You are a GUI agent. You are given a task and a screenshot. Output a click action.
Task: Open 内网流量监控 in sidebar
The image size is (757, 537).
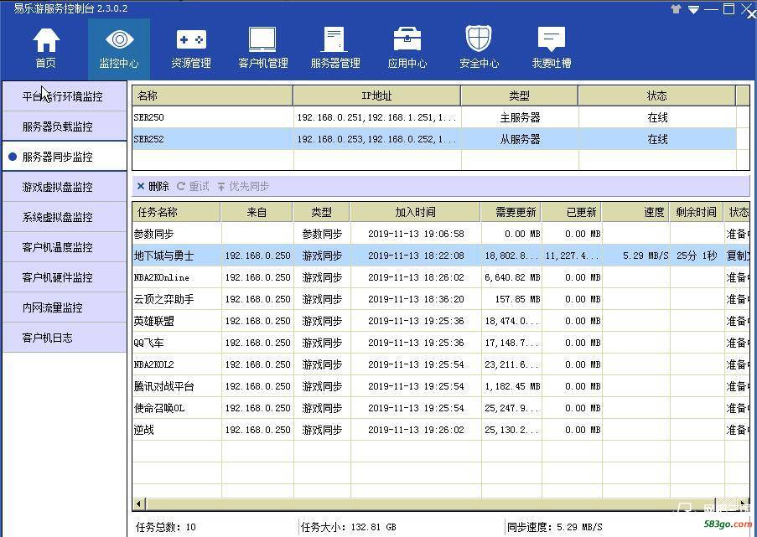[x=65, y=307]
